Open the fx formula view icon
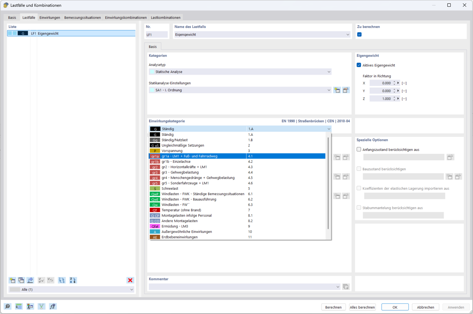473x314 pixels. [x=53, y=306]
